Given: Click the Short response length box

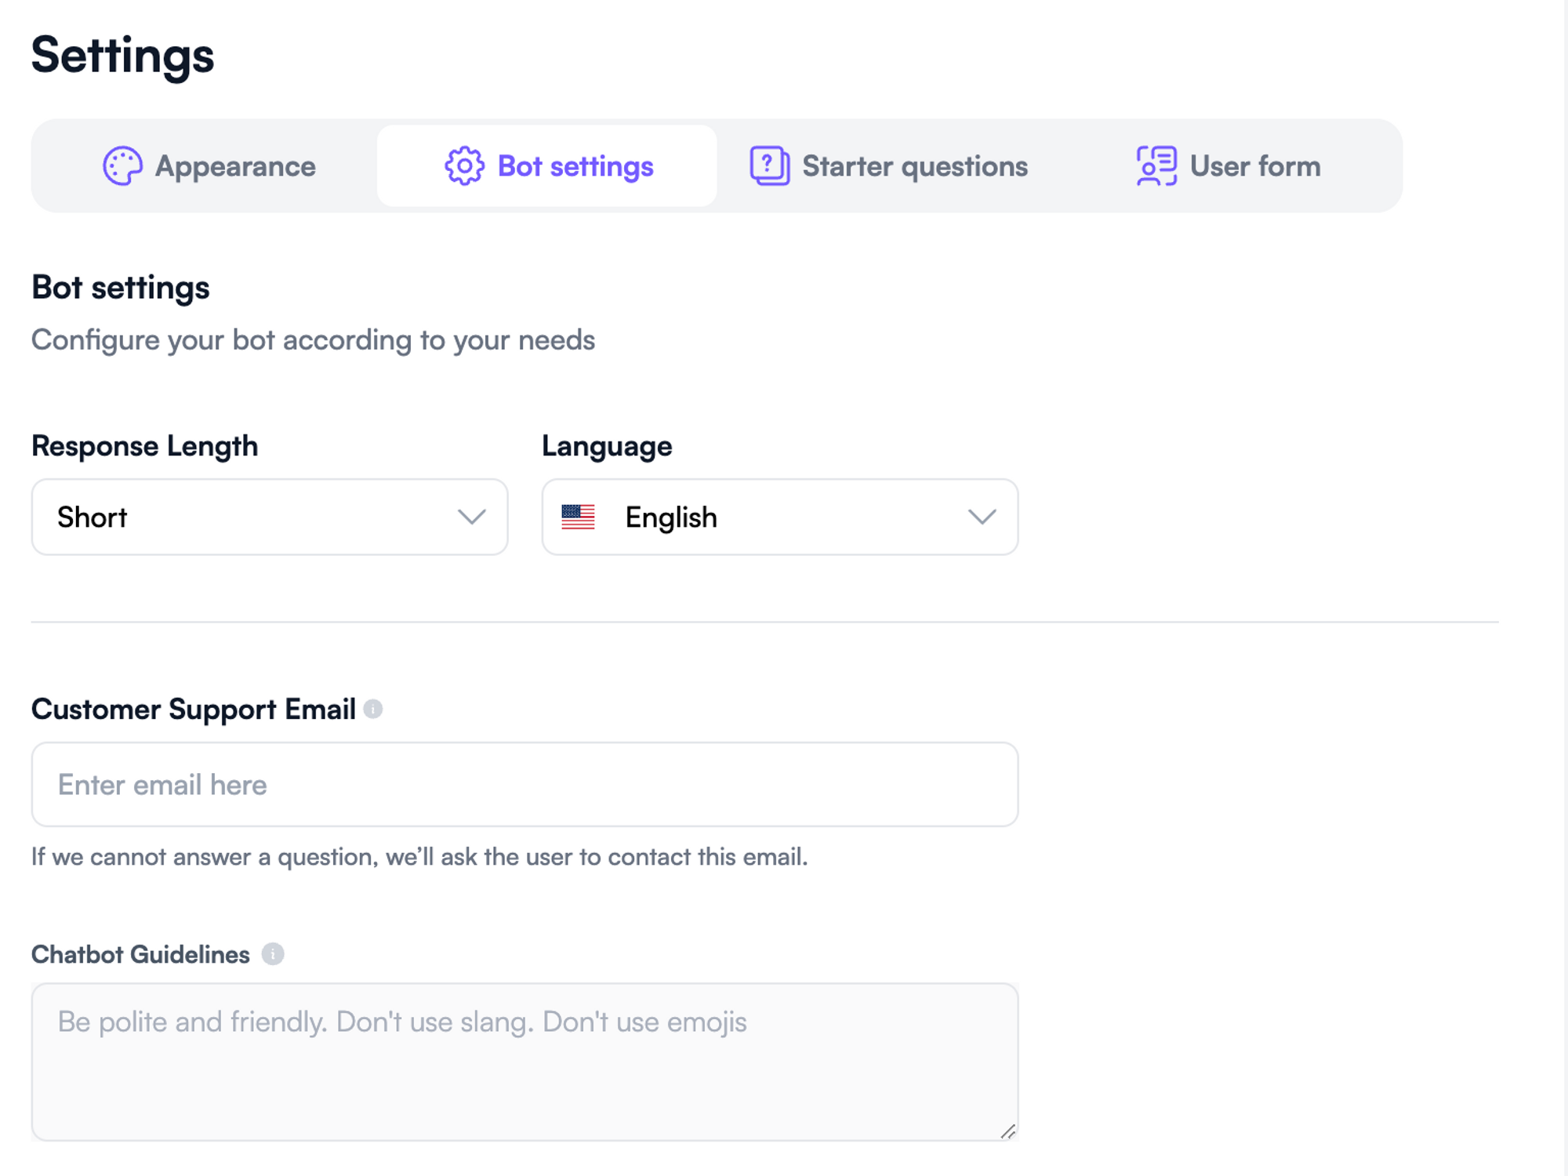Looking at the screenshot, I should point(270,517).
